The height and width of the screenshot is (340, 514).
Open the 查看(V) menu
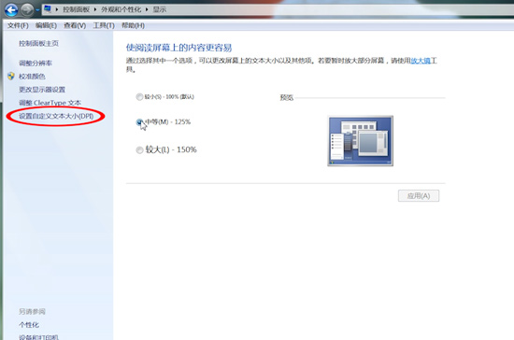[x=75, y=25]
